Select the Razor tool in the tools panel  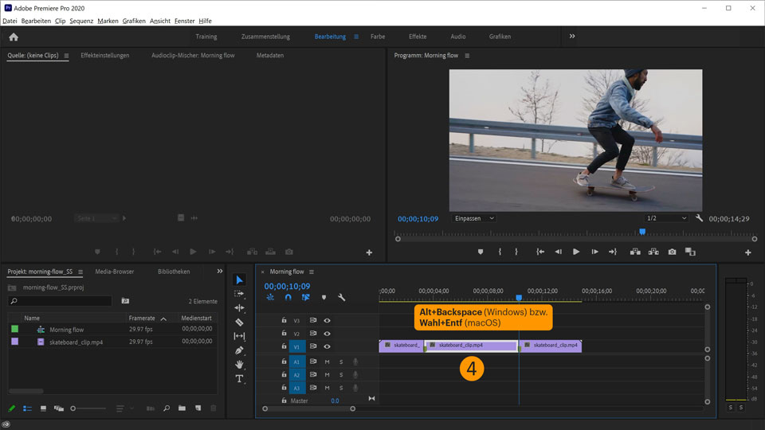coord(239,322)
